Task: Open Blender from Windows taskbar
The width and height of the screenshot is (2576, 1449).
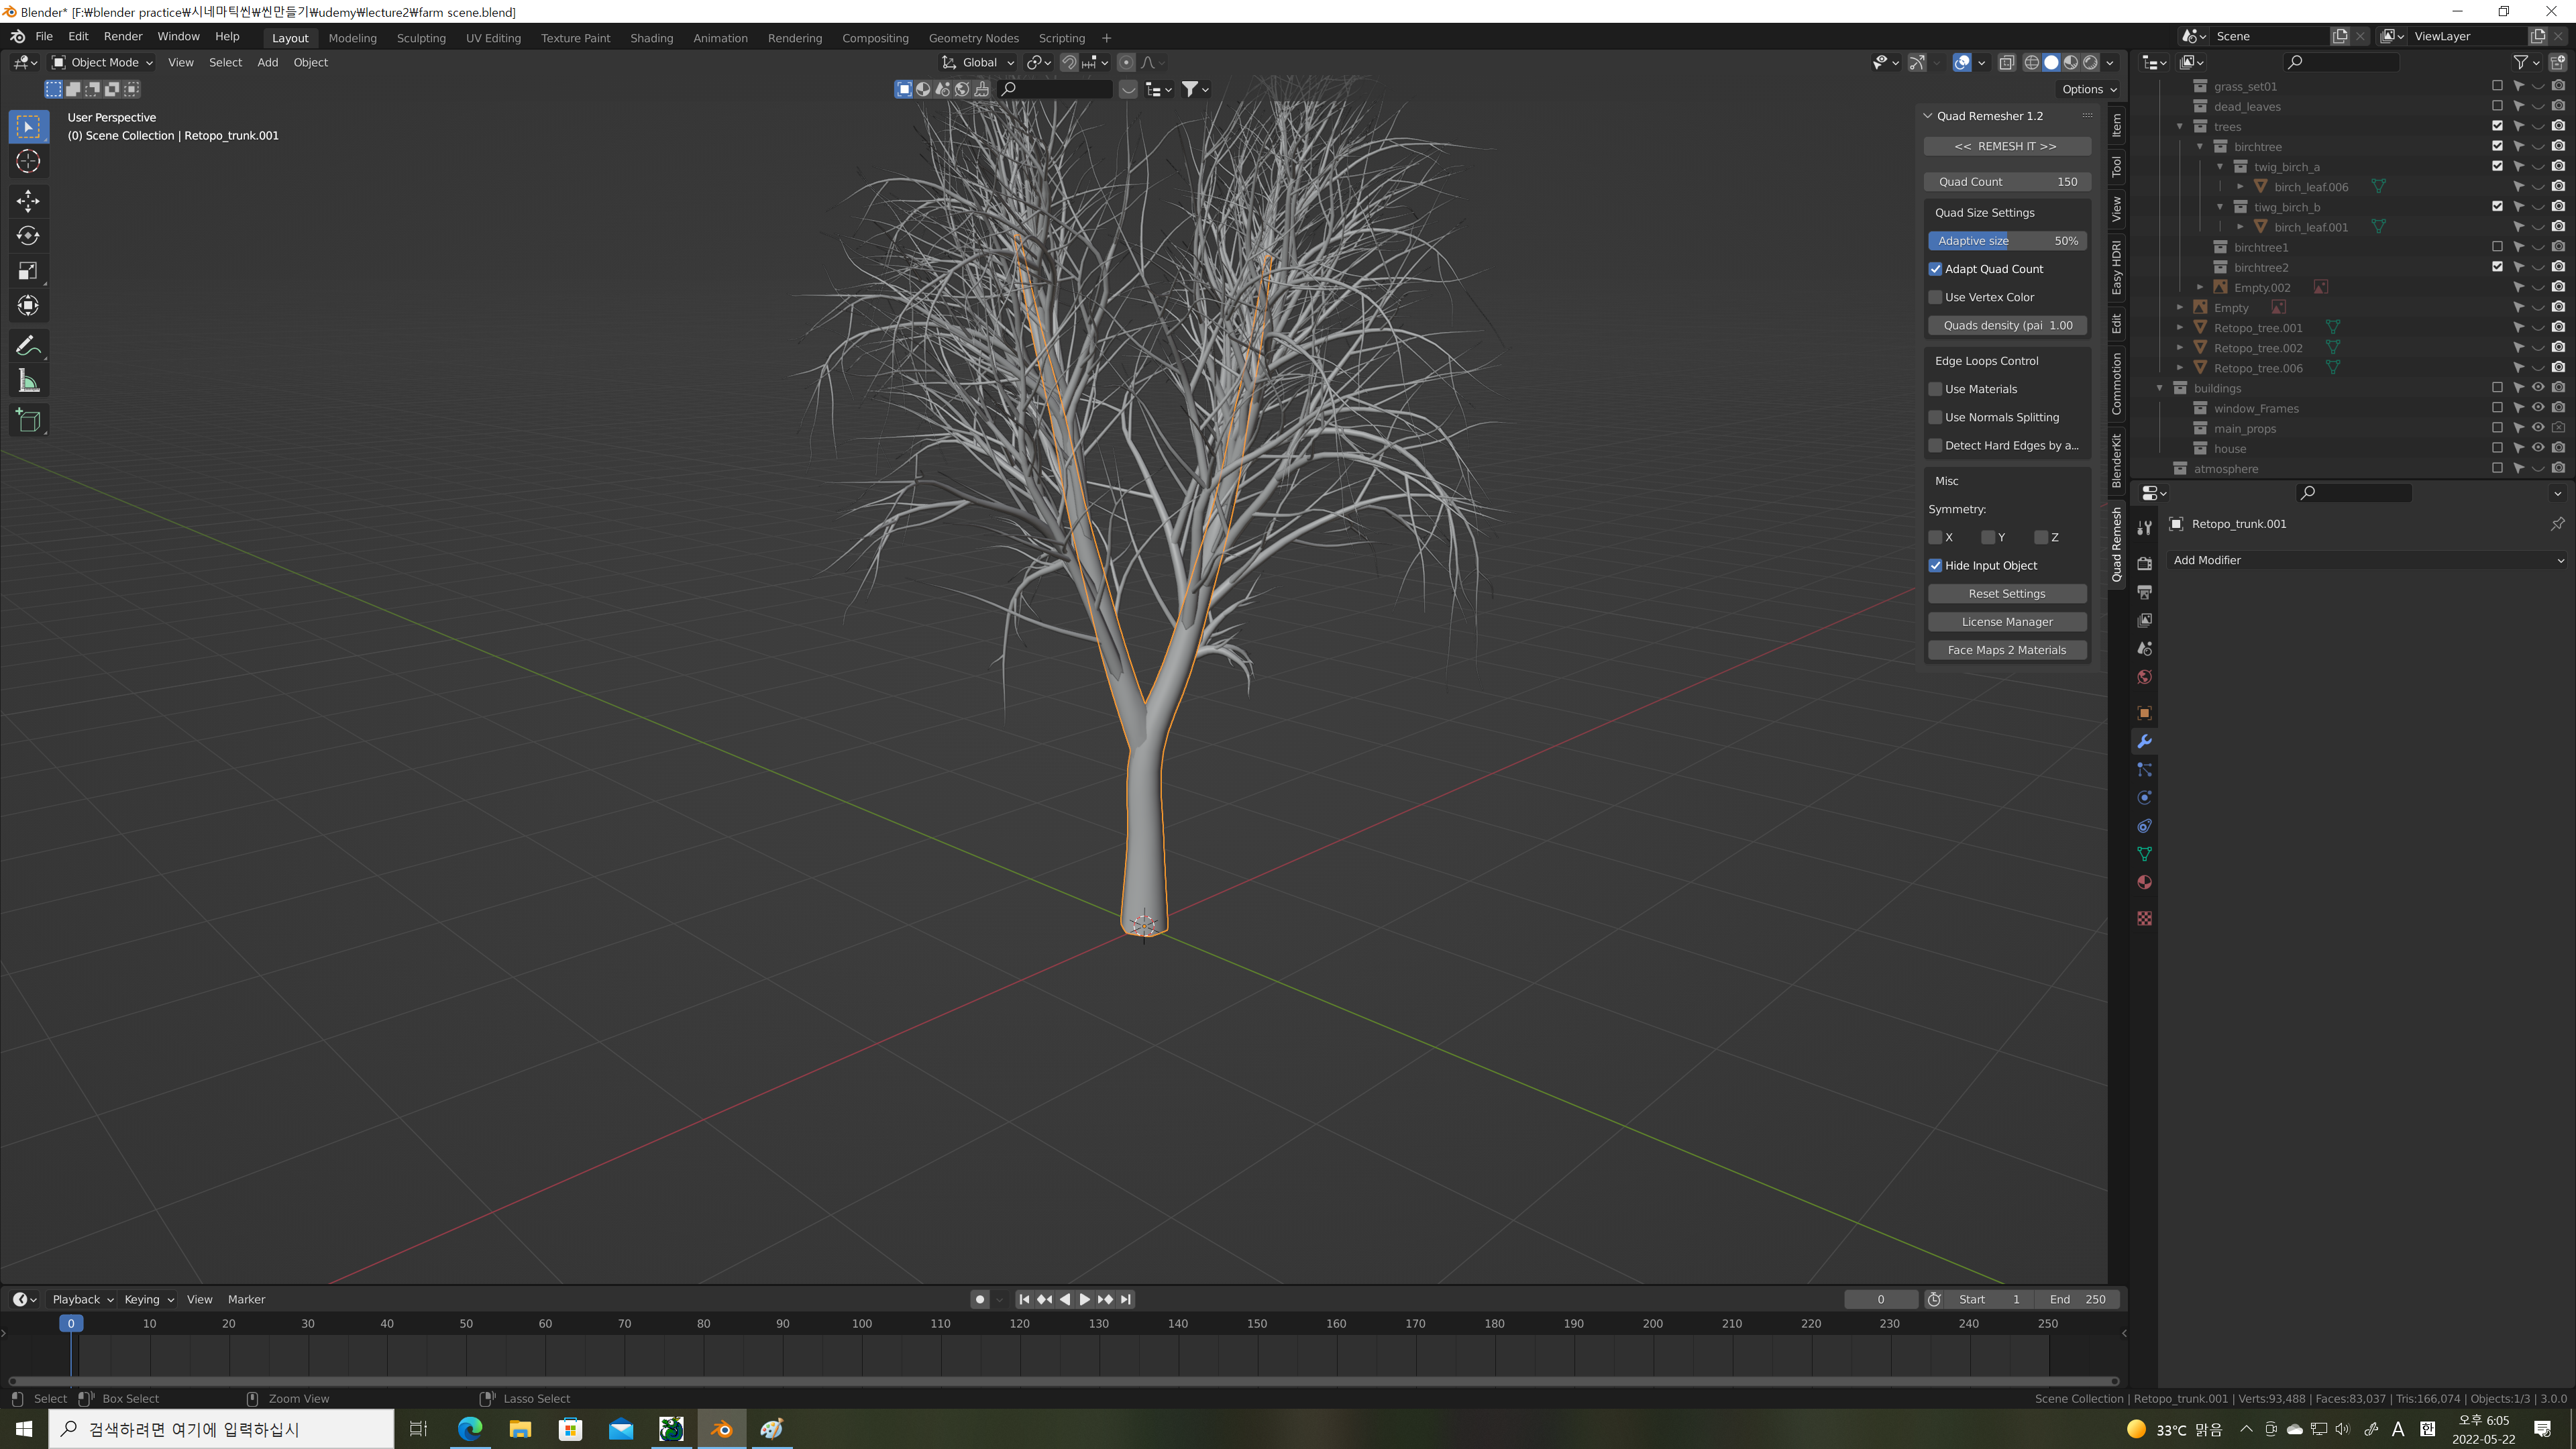Action: 721,1429
